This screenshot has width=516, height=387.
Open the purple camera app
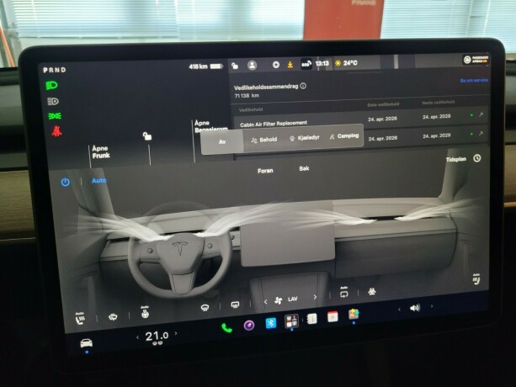tap(249, 326)
